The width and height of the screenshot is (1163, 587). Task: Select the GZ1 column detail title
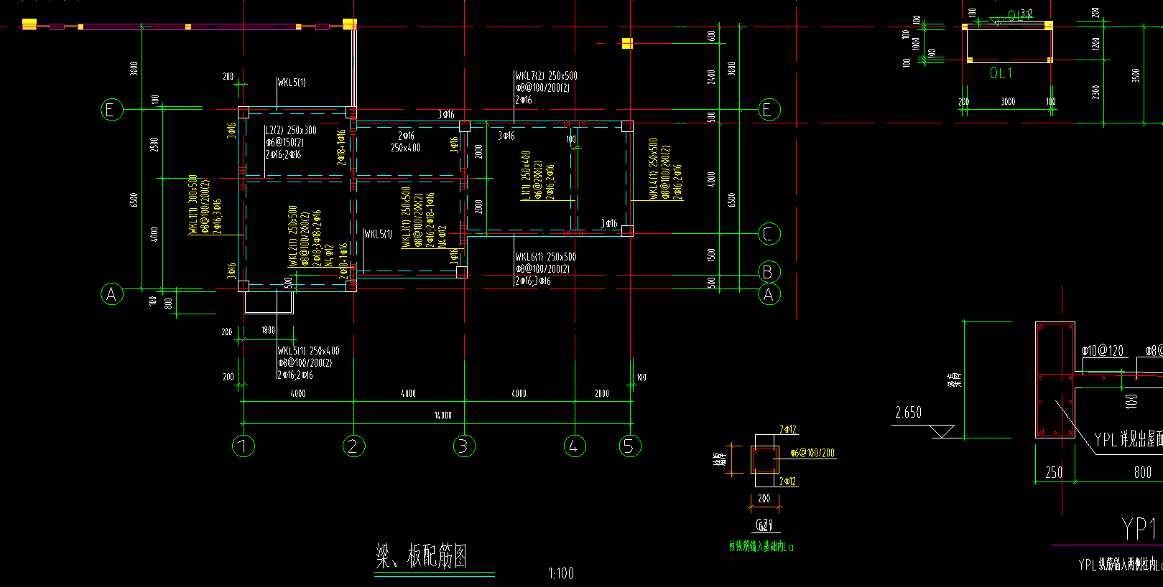(764, 525)
